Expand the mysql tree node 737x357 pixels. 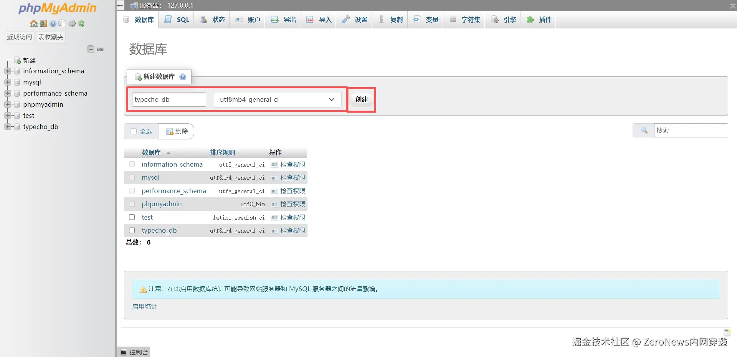[7, 83]
